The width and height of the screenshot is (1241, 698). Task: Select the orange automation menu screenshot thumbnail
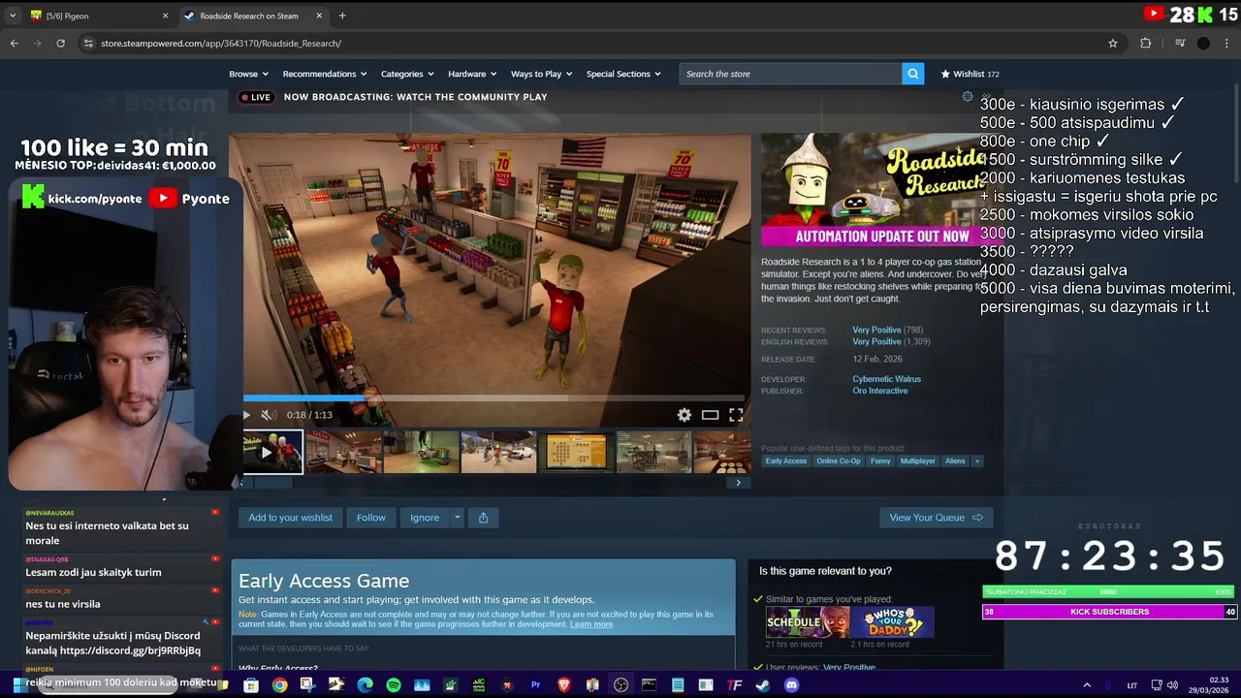click(x=576, y=453)
